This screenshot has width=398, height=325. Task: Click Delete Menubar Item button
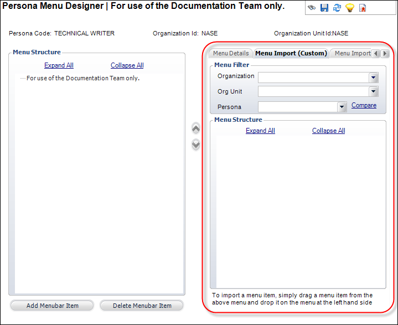click(142, 306)
